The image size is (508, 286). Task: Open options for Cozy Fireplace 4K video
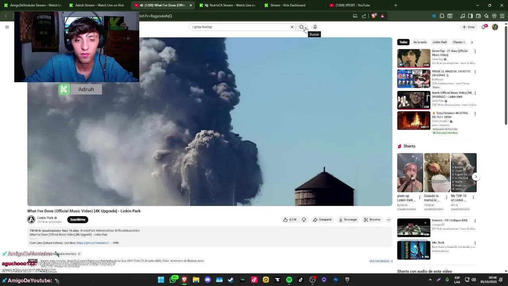(x=475, y=113)
